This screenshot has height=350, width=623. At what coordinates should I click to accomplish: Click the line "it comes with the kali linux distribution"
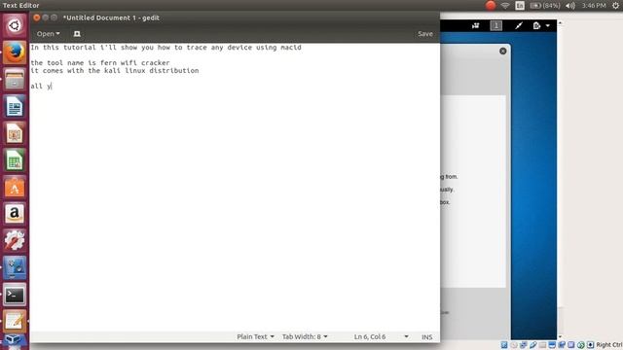click(x=115, y=71)
